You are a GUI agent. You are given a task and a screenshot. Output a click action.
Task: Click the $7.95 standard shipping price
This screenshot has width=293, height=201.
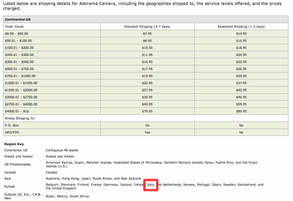(147, 34)
